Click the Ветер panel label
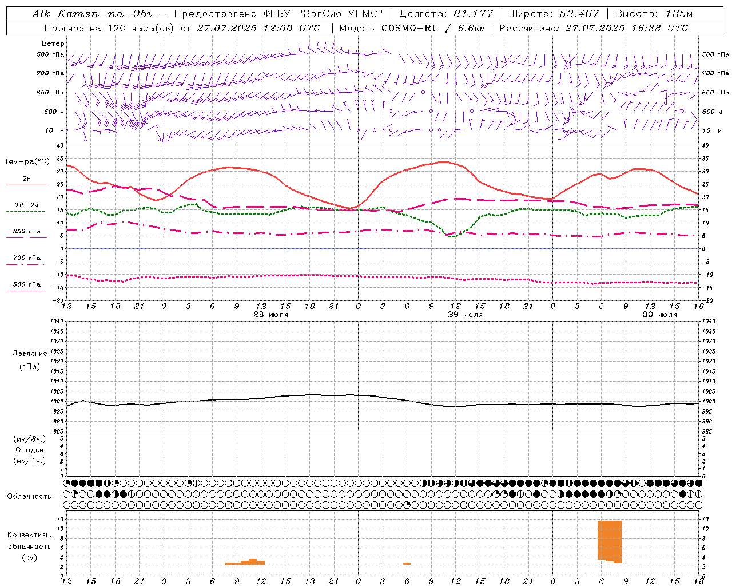 [x=53, y=43]
